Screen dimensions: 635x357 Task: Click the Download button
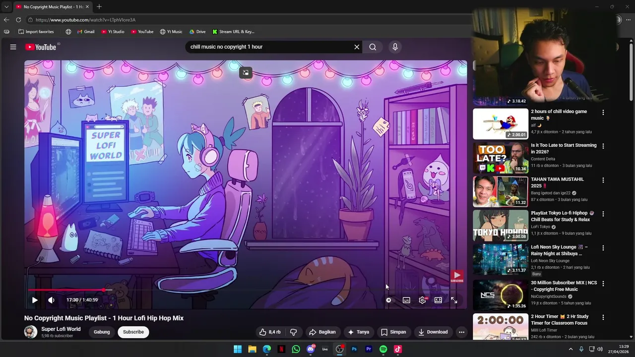point(433,332)
